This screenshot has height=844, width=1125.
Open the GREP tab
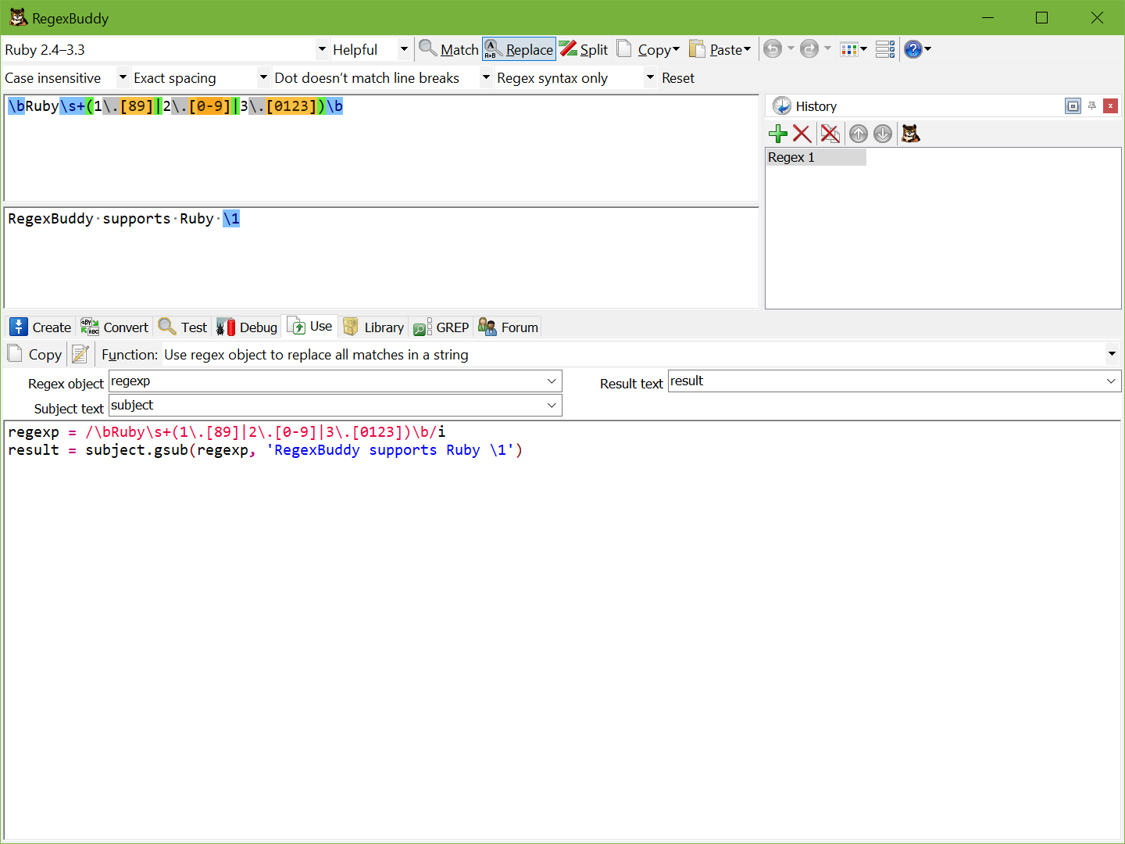(441, 327)
